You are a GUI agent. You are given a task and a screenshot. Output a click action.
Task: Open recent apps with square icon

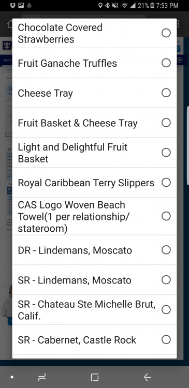(x=95, y=377)
